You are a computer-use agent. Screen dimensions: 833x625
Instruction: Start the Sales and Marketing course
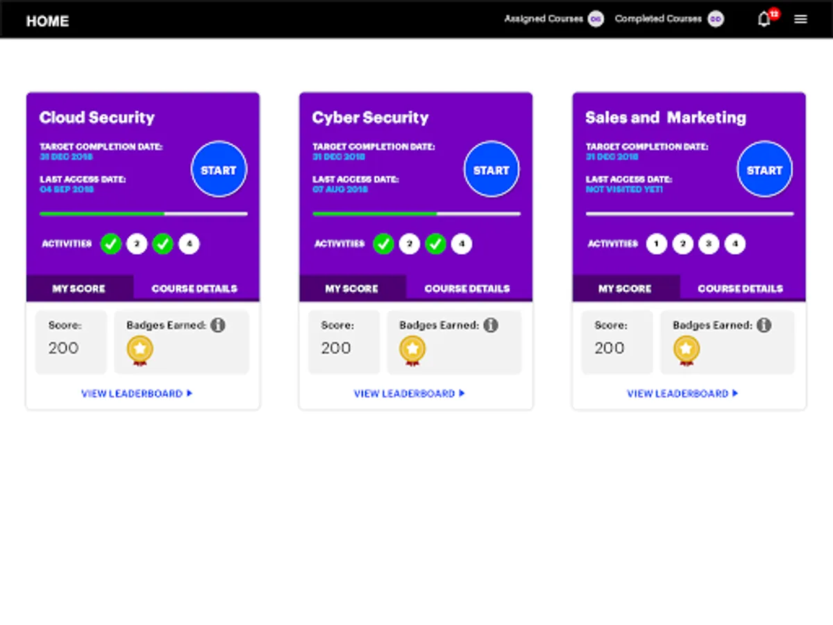764,170
